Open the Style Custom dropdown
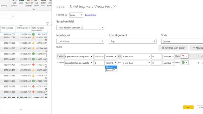This screenshot has width=203, height=114. pyautogui.click(x=182, y=41)
